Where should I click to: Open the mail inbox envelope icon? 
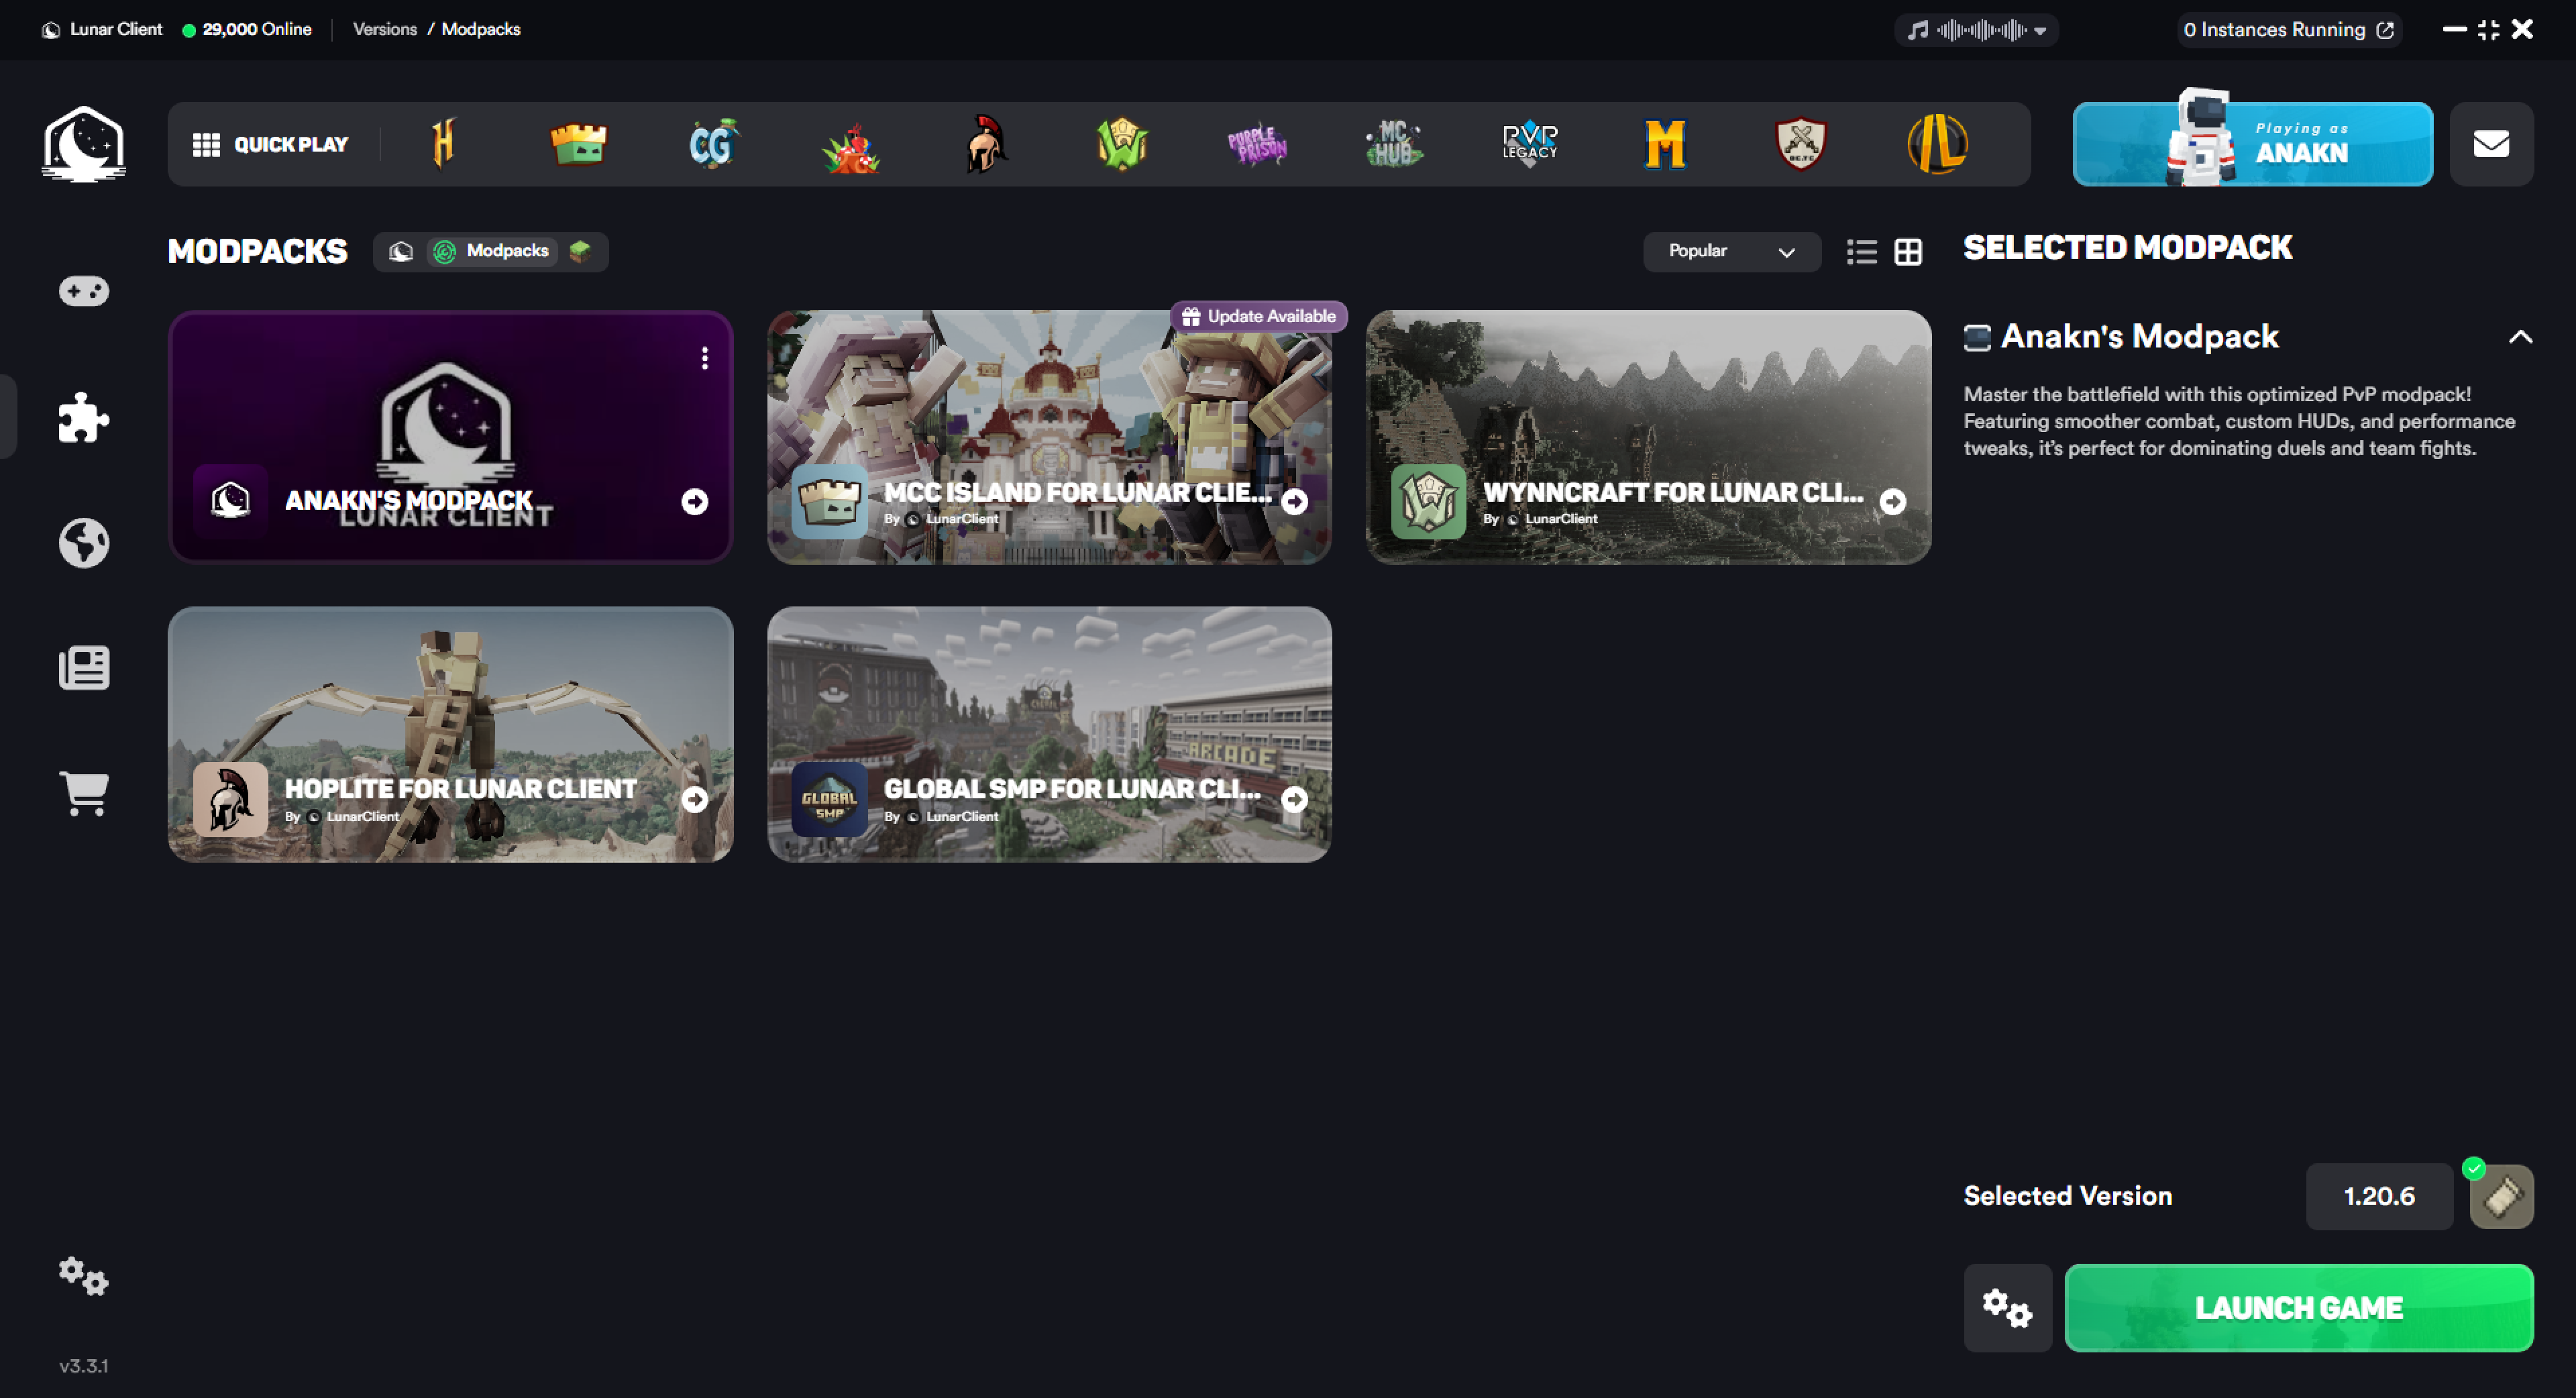click(2491, 144)
